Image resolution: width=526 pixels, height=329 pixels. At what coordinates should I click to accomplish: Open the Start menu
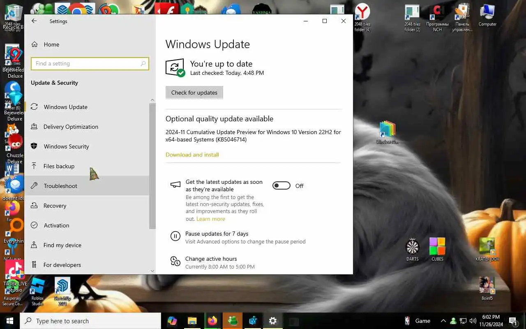10,321
